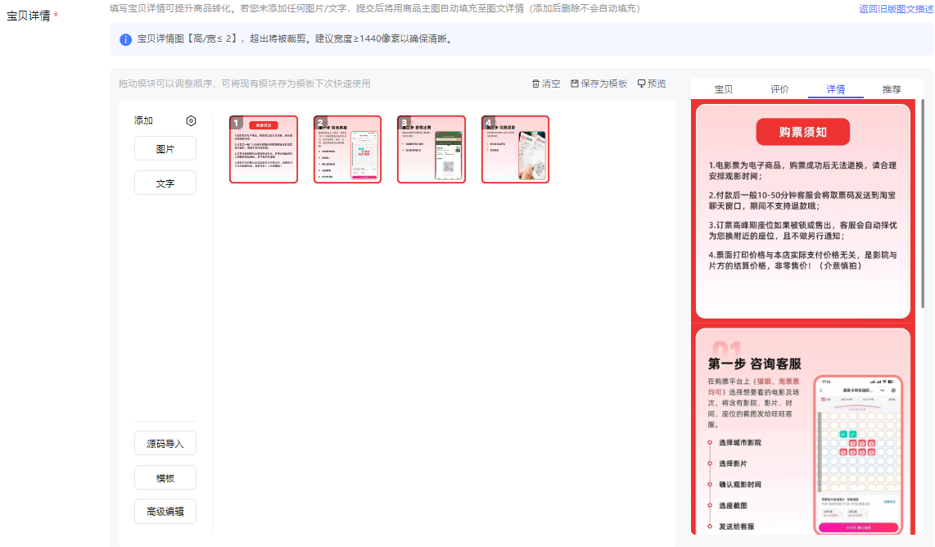The height and width of the screenshot is (547, 935).
Task: Open the 预览 preview option
Action: (x=652, y=84)
